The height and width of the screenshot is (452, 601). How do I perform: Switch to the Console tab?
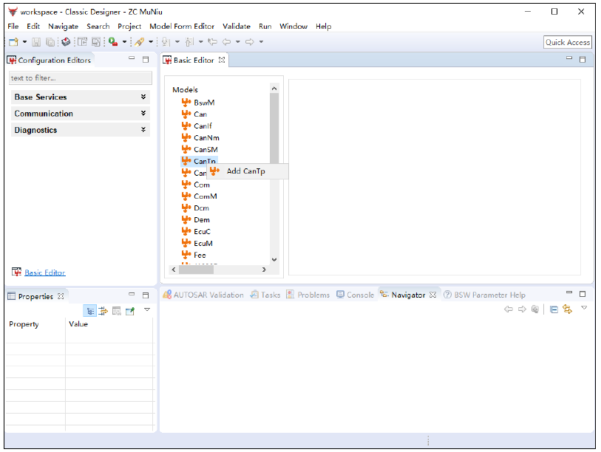(x=356, y=295)
